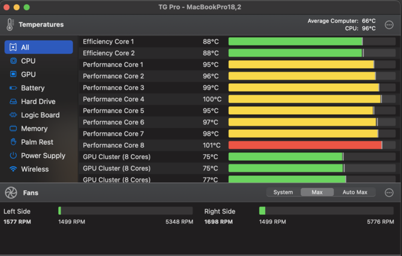402x256 pixels.
Task: Click the Temperatures section heading
Action: [41, 25]
